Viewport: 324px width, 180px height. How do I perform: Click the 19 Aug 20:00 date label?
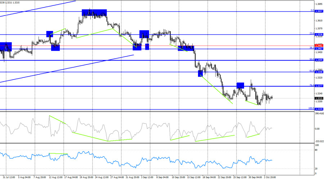pos(86,177)
